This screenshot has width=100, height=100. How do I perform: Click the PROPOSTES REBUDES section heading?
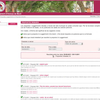point(30,22)
